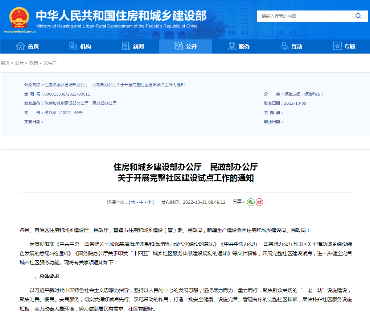The height and width of the screenshot is (316, 370).
Task: Share via the green WeChat icon
Action: point(250,203)
